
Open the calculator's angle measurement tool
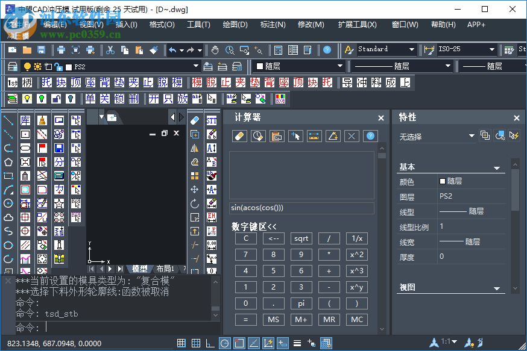(x=332, y=136)
